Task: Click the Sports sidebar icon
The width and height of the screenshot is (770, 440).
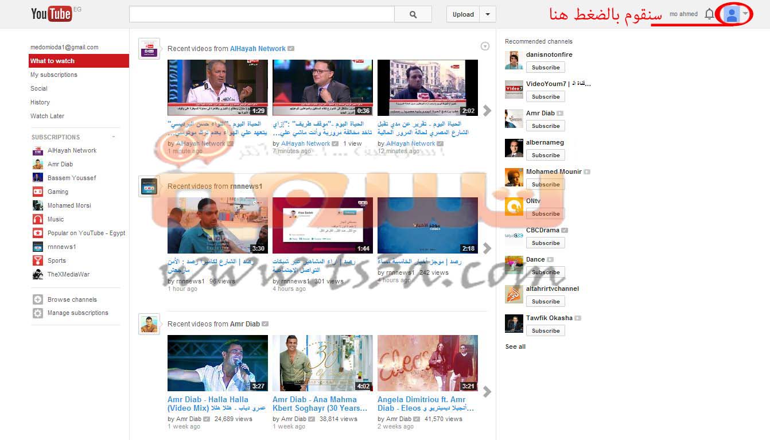Action: coord(37,260)
